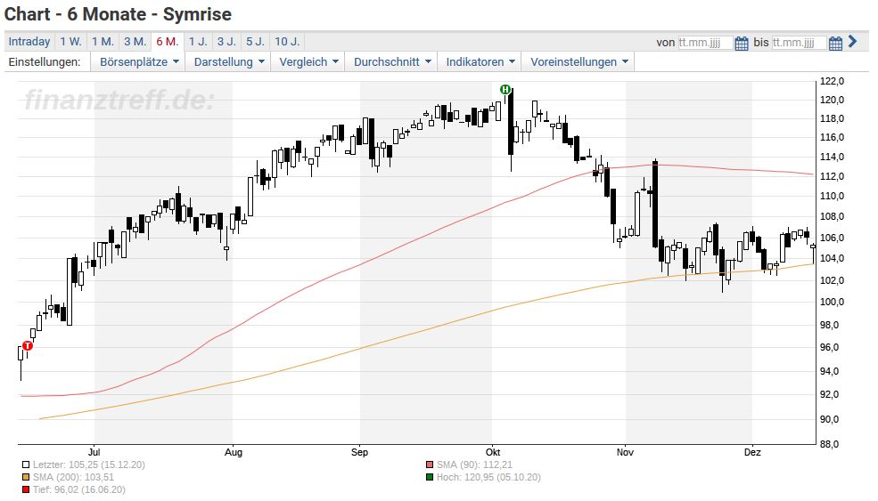Focus the 'bis' end date field
Viewport: 878px width, 501px height.
coord(799,43)
